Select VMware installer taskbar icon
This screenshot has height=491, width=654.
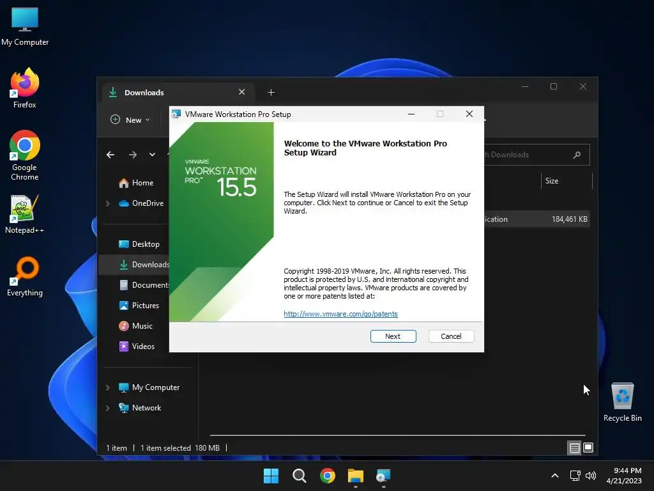coord(384,476)
